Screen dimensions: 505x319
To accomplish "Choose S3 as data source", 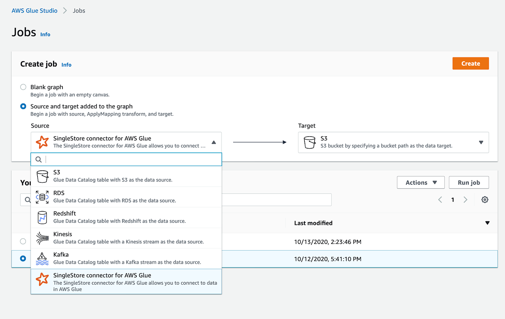I will click(x=126, y=176).
